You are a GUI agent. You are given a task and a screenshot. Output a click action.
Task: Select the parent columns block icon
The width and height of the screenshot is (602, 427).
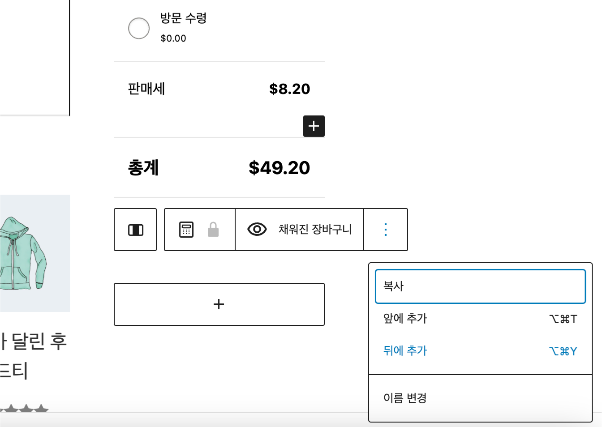click(136, 230)
